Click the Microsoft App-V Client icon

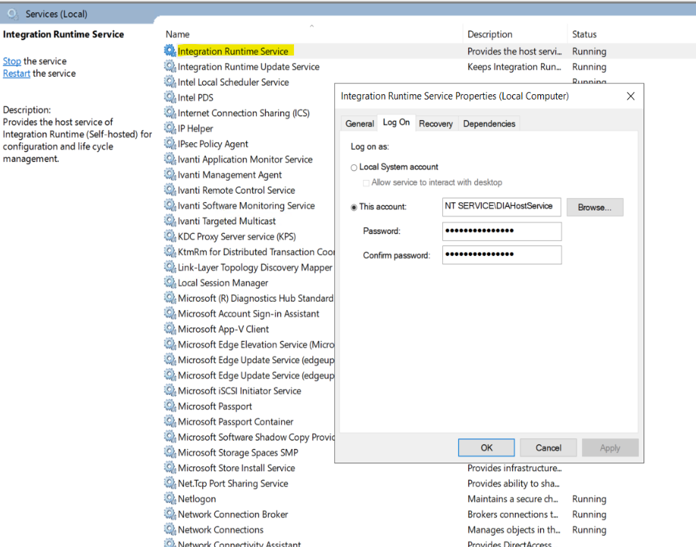[x=170, y=328]
